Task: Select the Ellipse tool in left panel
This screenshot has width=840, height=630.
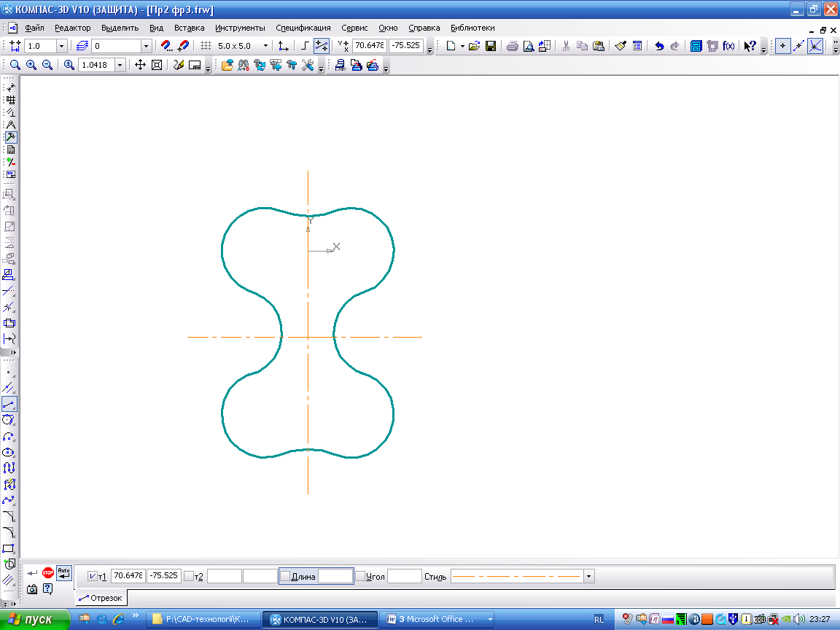Action: click(9, 452)
